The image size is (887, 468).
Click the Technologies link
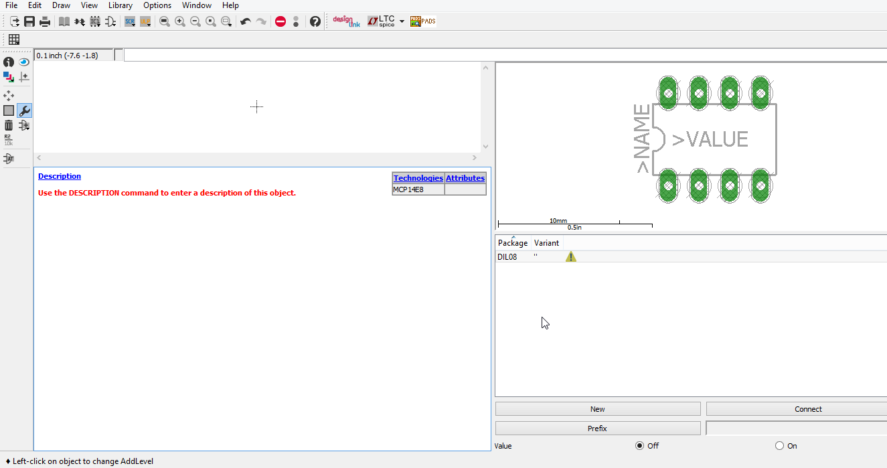[x=418, y=178]
